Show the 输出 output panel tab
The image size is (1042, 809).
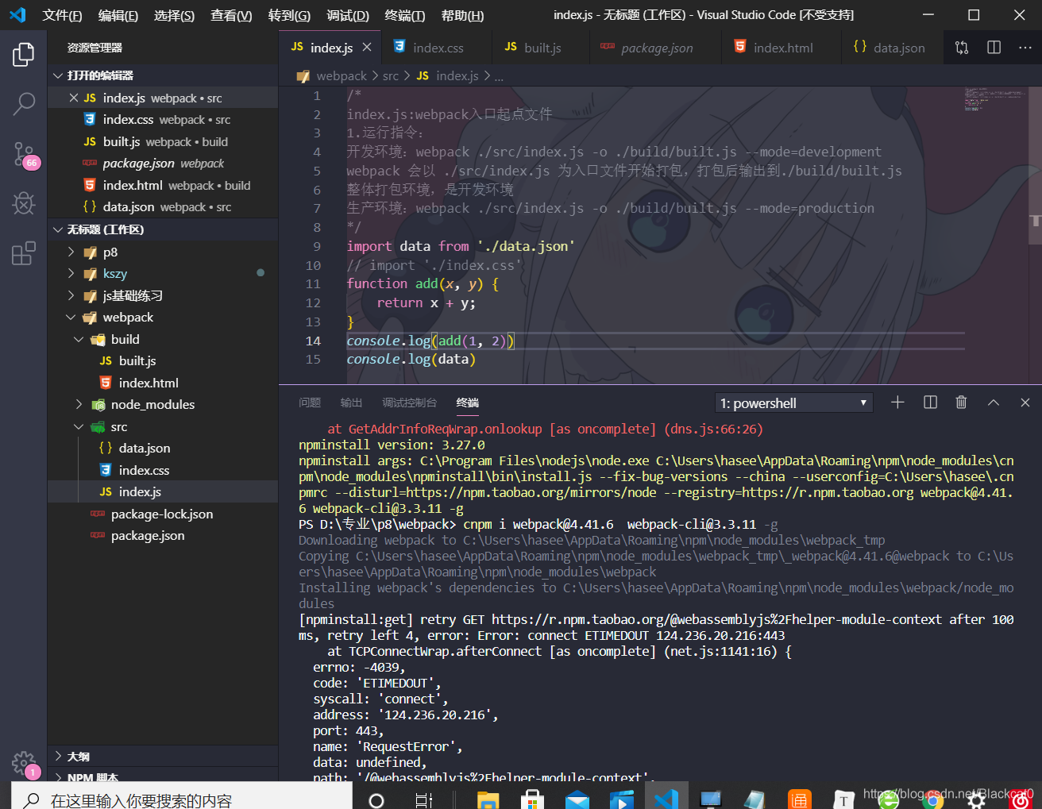(351, 403)
